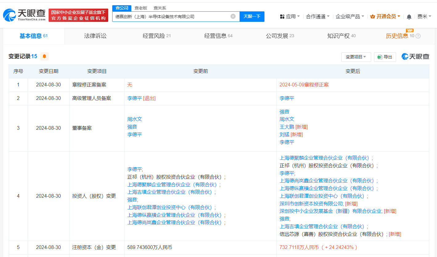Click the 国家中小企业发展子基金旗下 red banner

coord(78,15)
